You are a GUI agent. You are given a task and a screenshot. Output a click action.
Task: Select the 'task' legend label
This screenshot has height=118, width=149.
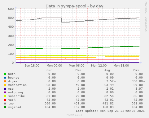12,100
